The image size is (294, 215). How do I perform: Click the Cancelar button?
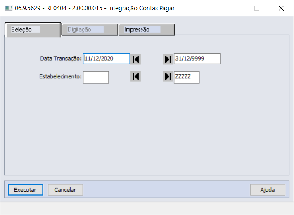point(65,190)
